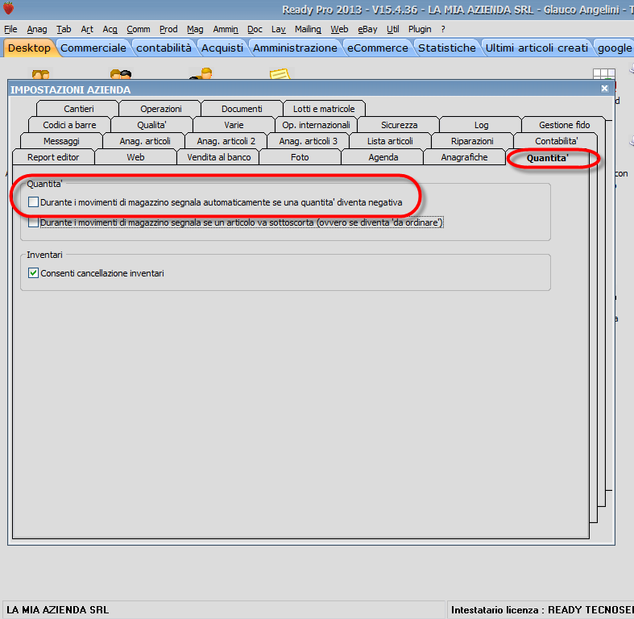Select the Cantieri settings tab
This screenshot has height=619, width=634.
coord(78,109)
